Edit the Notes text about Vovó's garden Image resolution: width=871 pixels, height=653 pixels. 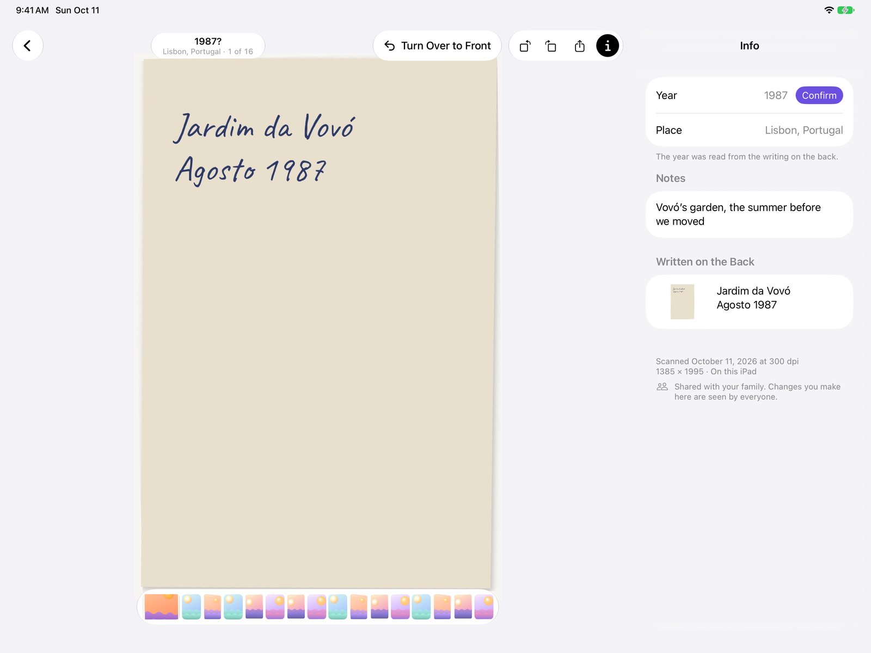pyautogui.click(x=749, y=214)
